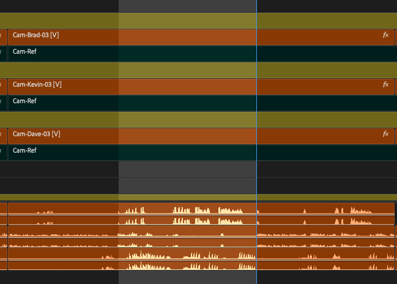Pick the Cam-Ref clip below Cam-Dave-03
Screen dimensions: 397x284
click(184, 151)
